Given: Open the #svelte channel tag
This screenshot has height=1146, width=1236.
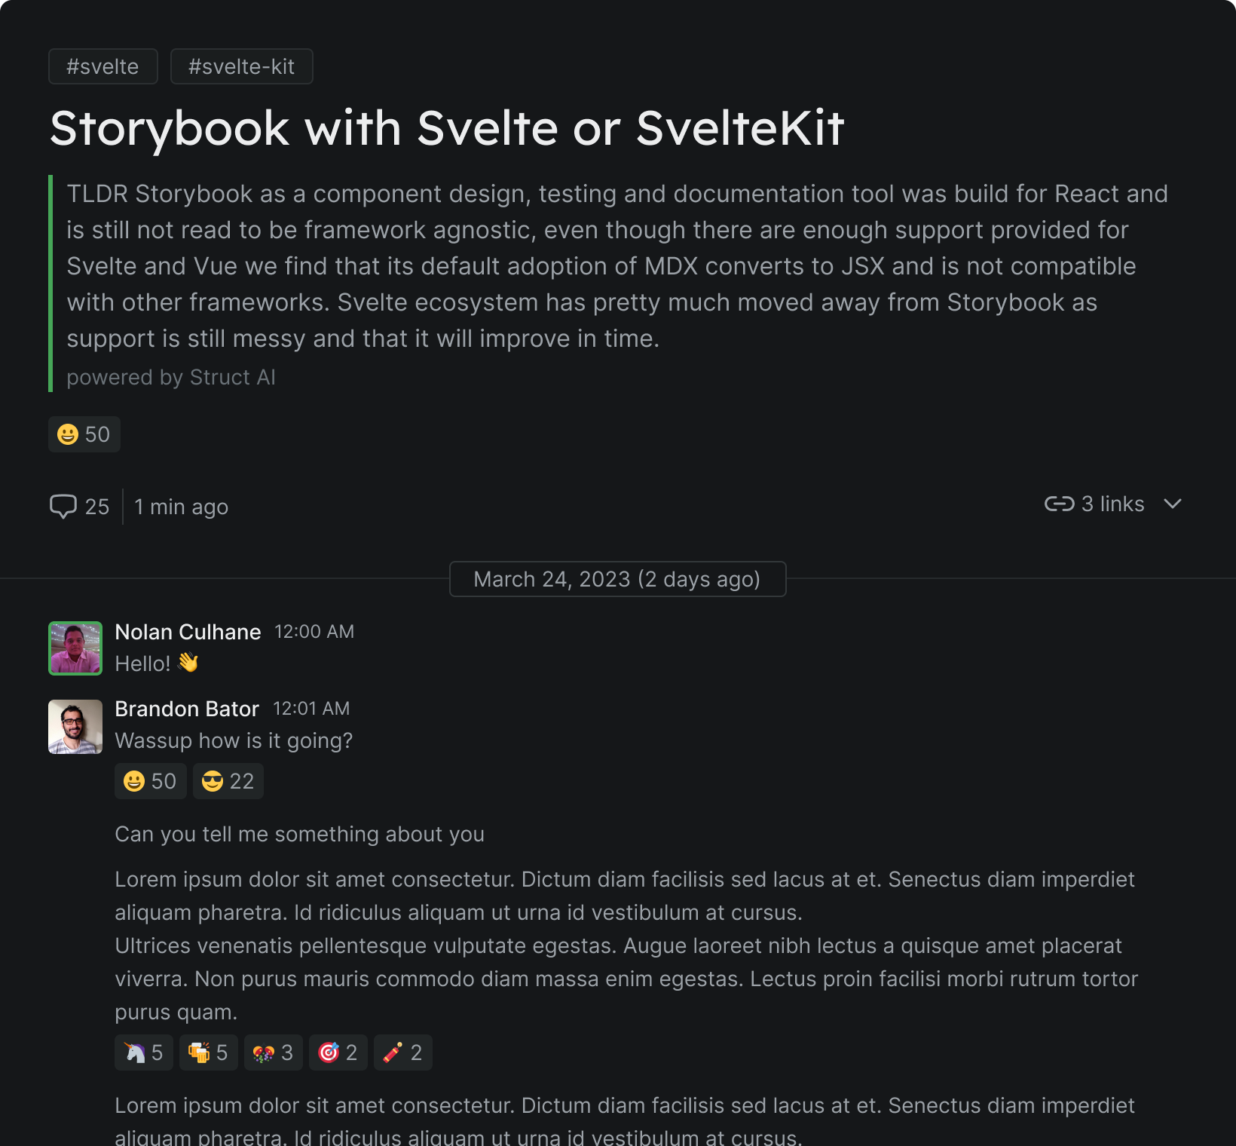Looking at the screenshot, I should tap(102, 66).
